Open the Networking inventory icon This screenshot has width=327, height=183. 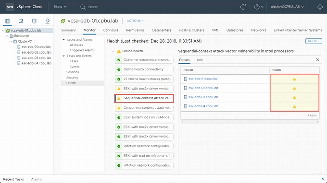click(48, 21)
